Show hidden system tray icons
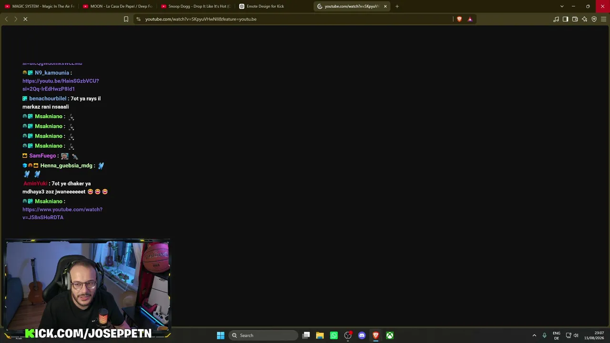Viewport: 610px width, 343px height. click(534, 335)
